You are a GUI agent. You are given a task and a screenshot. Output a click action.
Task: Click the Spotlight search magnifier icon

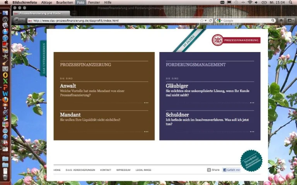[292, 2]
